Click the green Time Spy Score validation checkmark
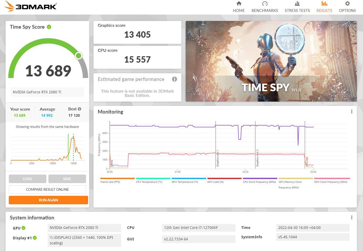This screenshot has height=251, width=363. pos(49,27)
